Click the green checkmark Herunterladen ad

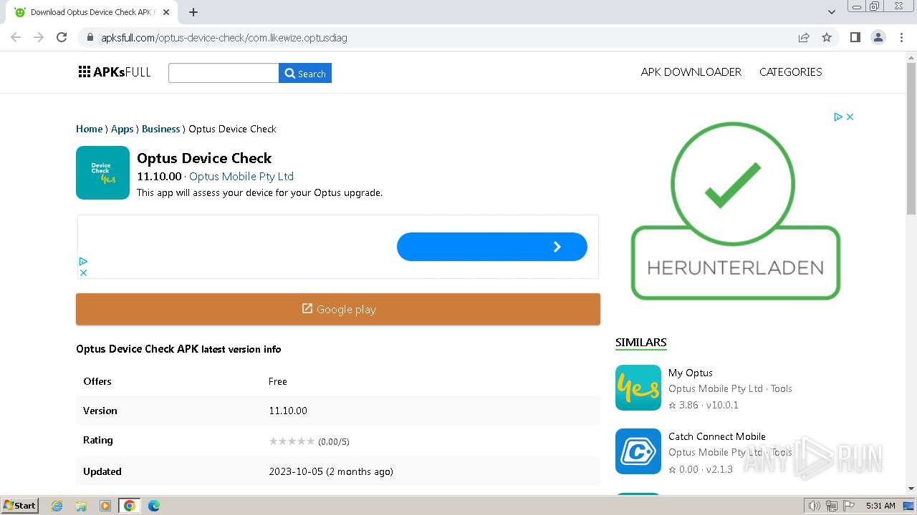pyautogui.click(x=735, y=211)
